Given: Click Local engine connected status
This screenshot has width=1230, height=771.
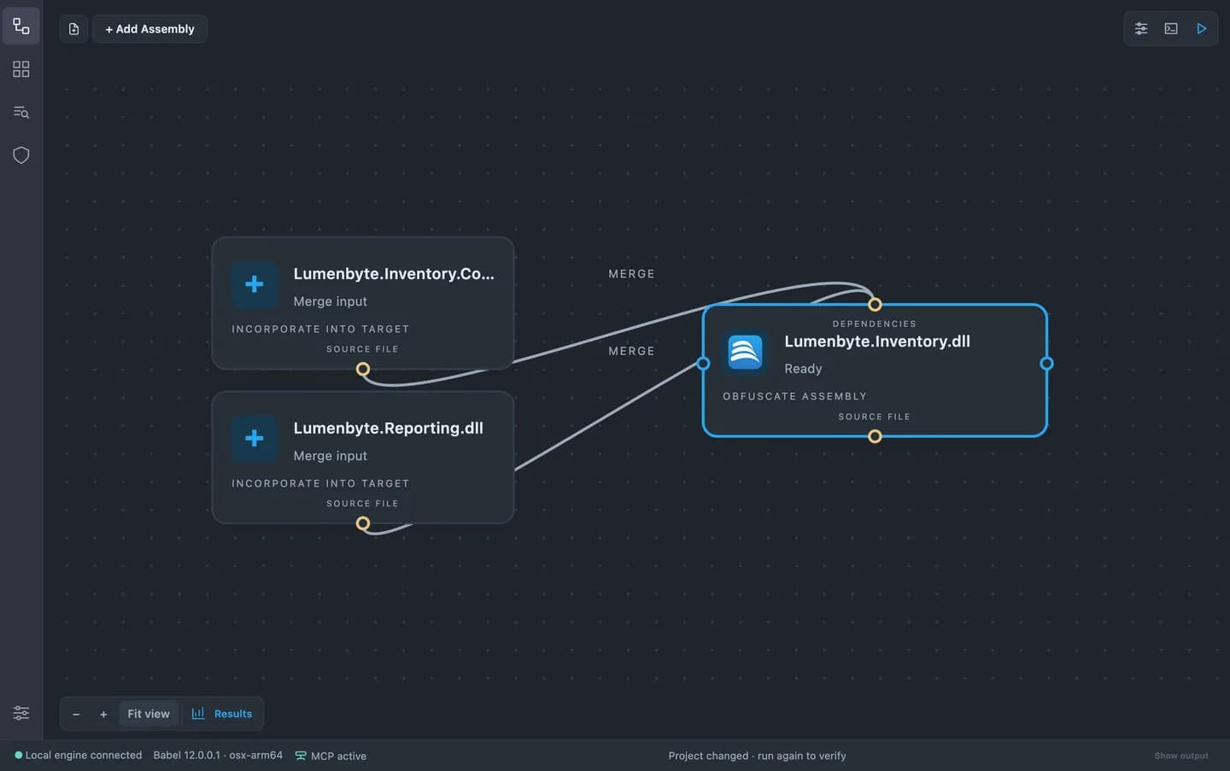Looking at the screenshot, I should pos(79,756).
